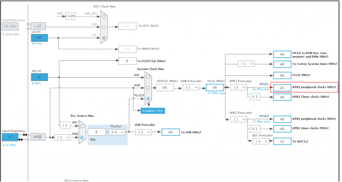Select HSI in PLL Source Mux
This screenshot has width=342, height=182.
pyautogui.click(x=81, y=126)
